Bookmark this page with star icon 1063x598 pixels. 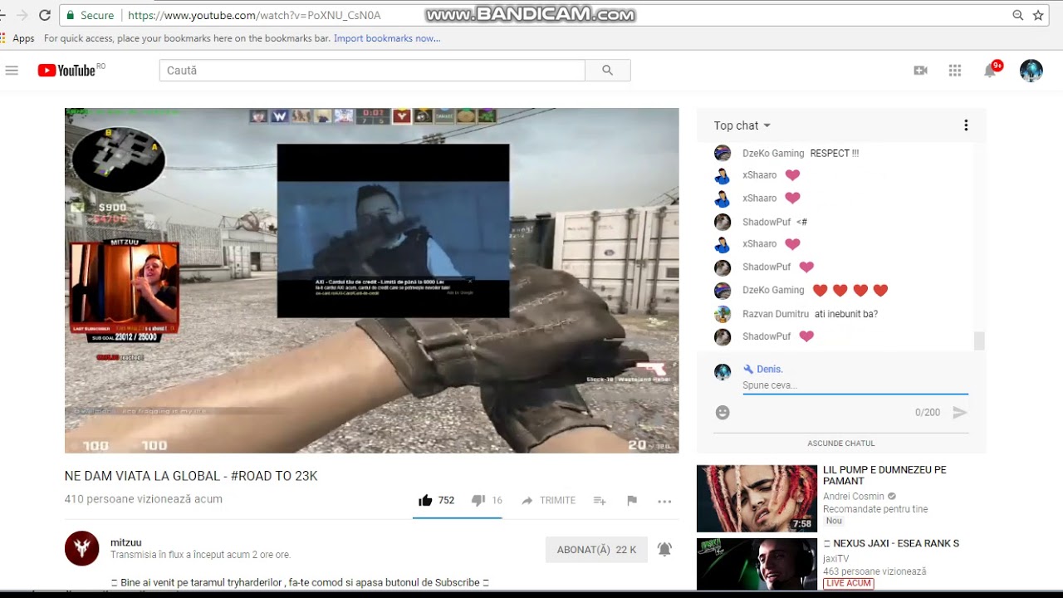[x=1038, y=15]
